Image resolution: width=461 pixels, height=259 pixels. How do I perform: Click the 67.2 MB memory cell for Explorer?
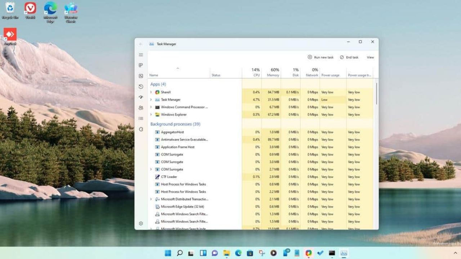271,114
